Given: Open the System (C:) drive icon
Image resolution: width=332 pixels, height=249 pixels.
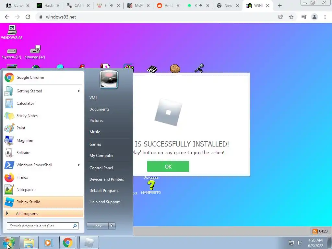Looking at the screenshot, I should click(x=12, y=53).
